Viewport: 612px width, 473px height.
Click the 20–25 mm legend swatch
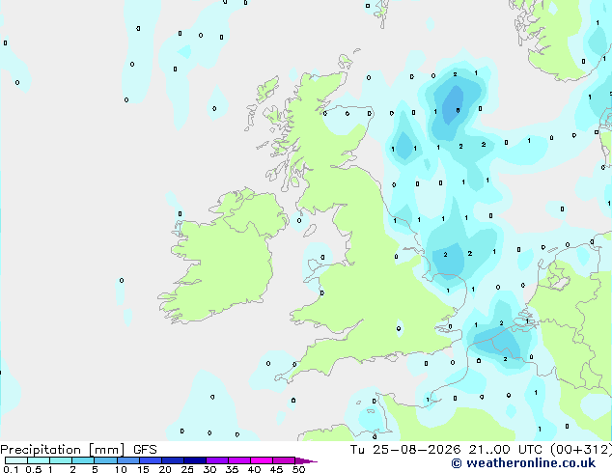[x=172, y=460]
